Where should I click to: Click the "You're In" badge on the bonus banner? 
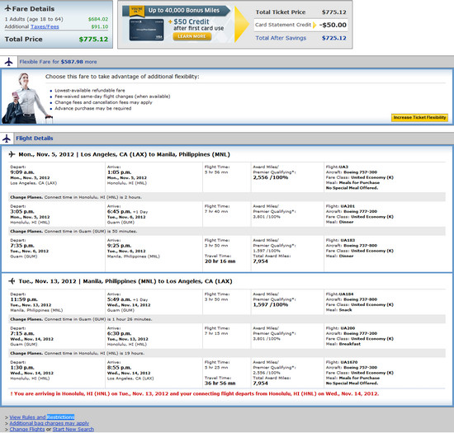click(x=136, y=11)
